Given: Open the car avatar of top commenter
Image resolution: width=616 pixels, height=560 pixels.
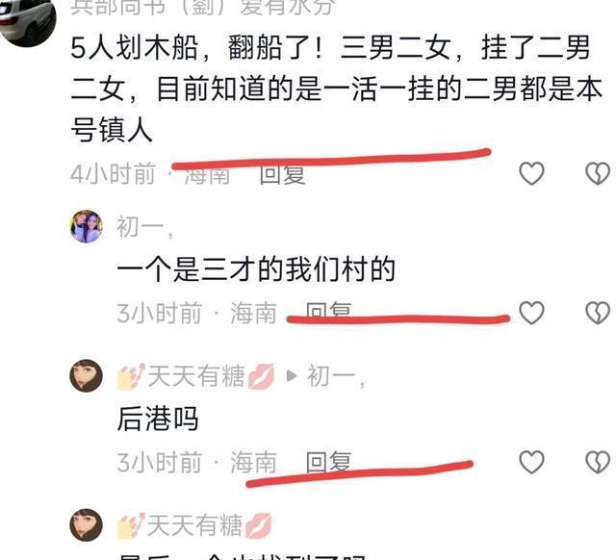Looking at the screenshot, I should 27,19.
